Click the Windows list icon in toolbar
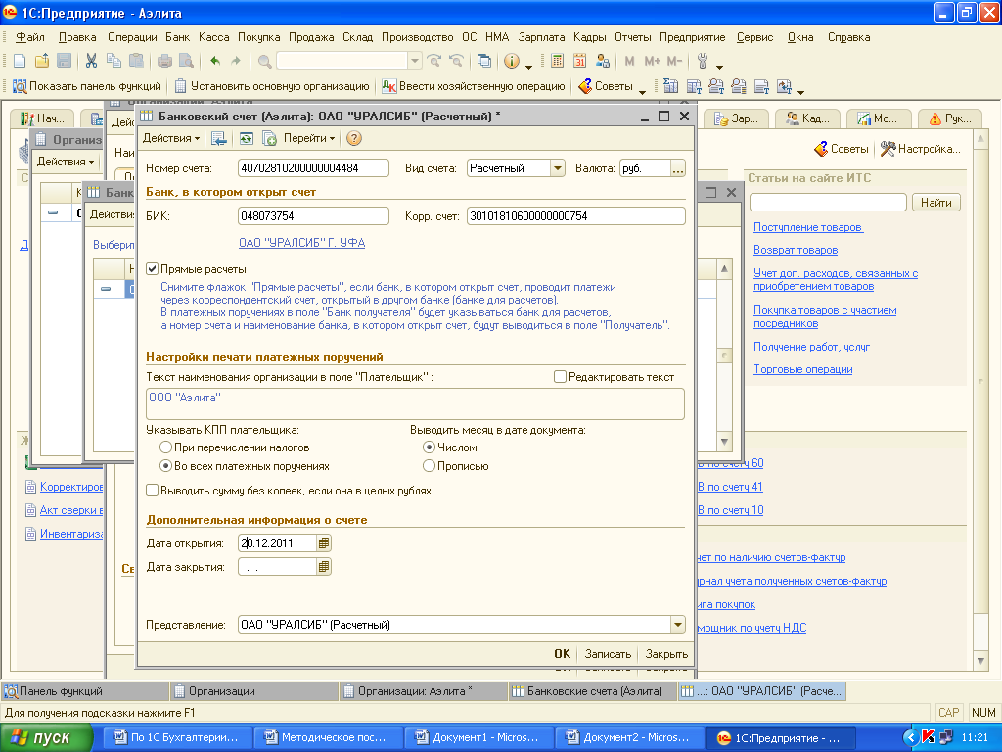This screenshot has height=752, width=1002. click(484, 62)
